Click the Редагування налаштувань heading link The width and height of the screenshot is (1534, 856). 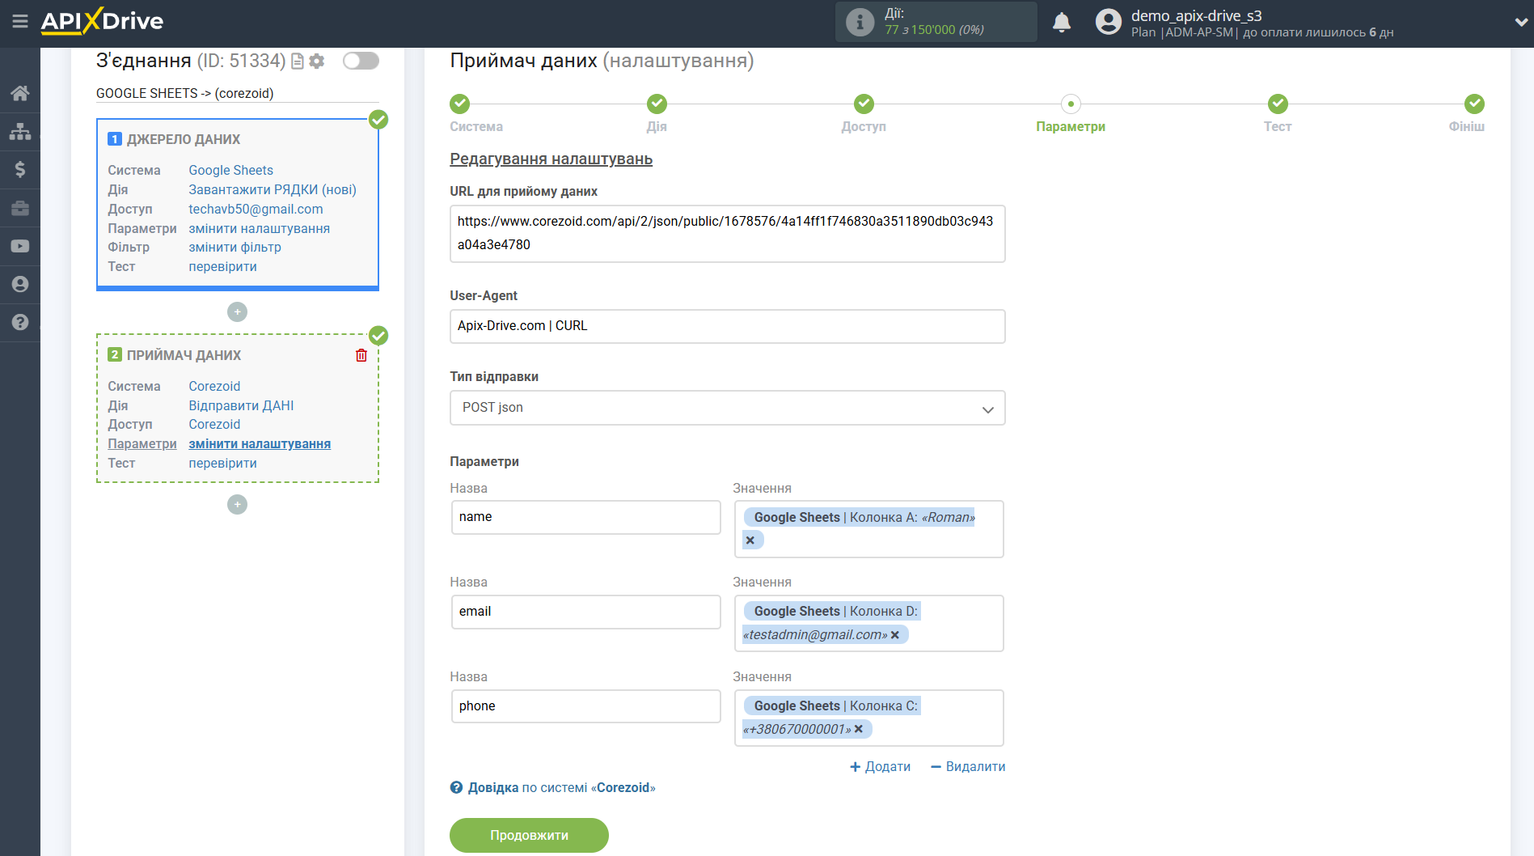(x=551, y=159)
